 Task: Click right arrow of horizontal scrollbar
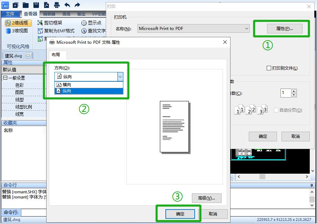click(x=307, y=176)
